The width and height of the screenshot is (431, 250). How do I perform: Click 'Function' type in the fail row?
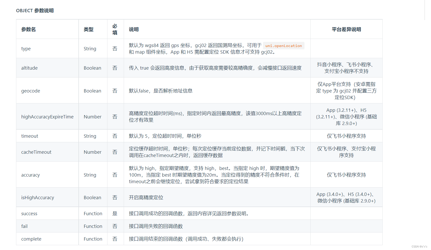point(93,226)
